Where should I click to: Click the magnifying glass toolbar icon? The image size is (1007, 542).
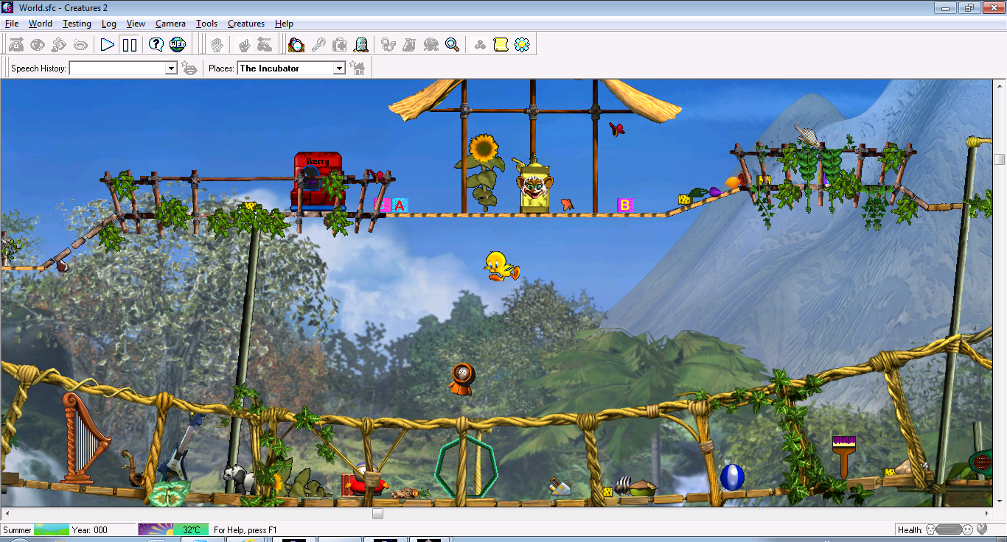tap(453, 45)
